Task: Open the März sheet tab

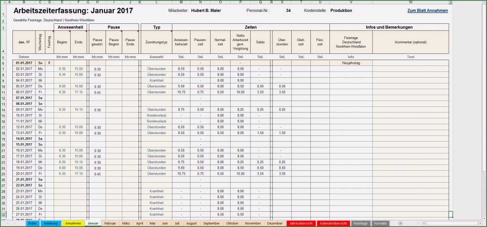Action: 126,223
